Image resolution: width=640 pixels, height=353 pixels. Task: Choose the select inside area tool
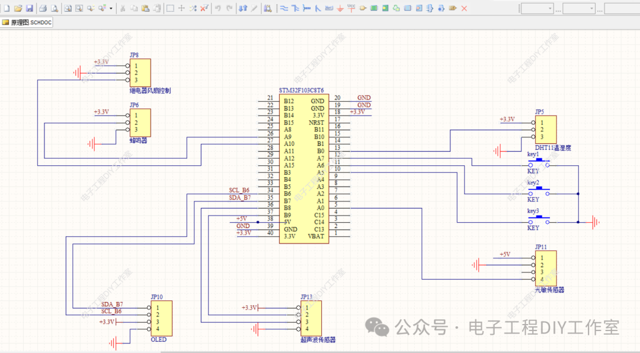[x=170, y=8]
